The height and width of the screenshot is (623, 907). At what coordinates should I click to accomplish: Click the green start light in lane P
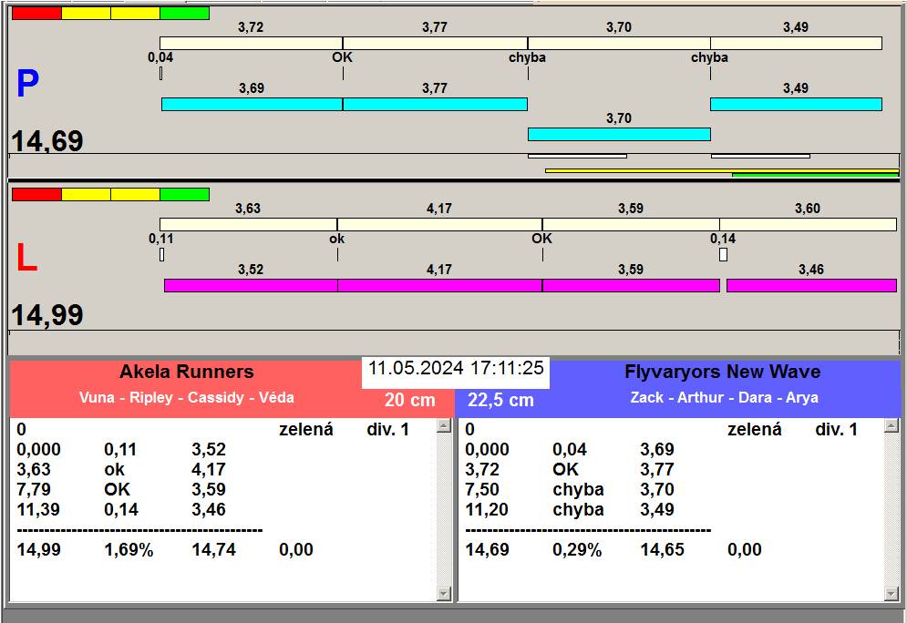coord(184,14)
